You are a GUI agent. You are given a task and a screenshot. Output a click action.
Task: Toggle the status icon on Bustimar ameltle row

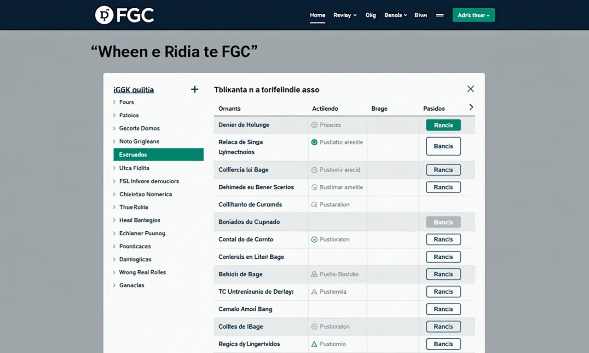[x=314, y=187]
